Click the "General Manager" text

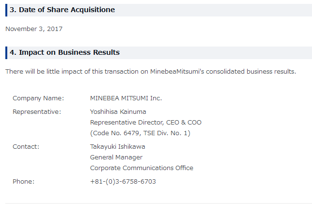pos(116,157)
